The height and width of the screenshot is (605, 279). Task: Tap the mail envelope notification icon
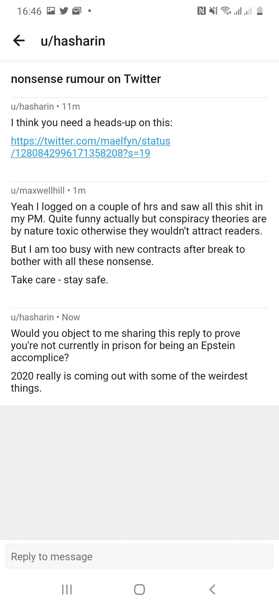(77, 11)
